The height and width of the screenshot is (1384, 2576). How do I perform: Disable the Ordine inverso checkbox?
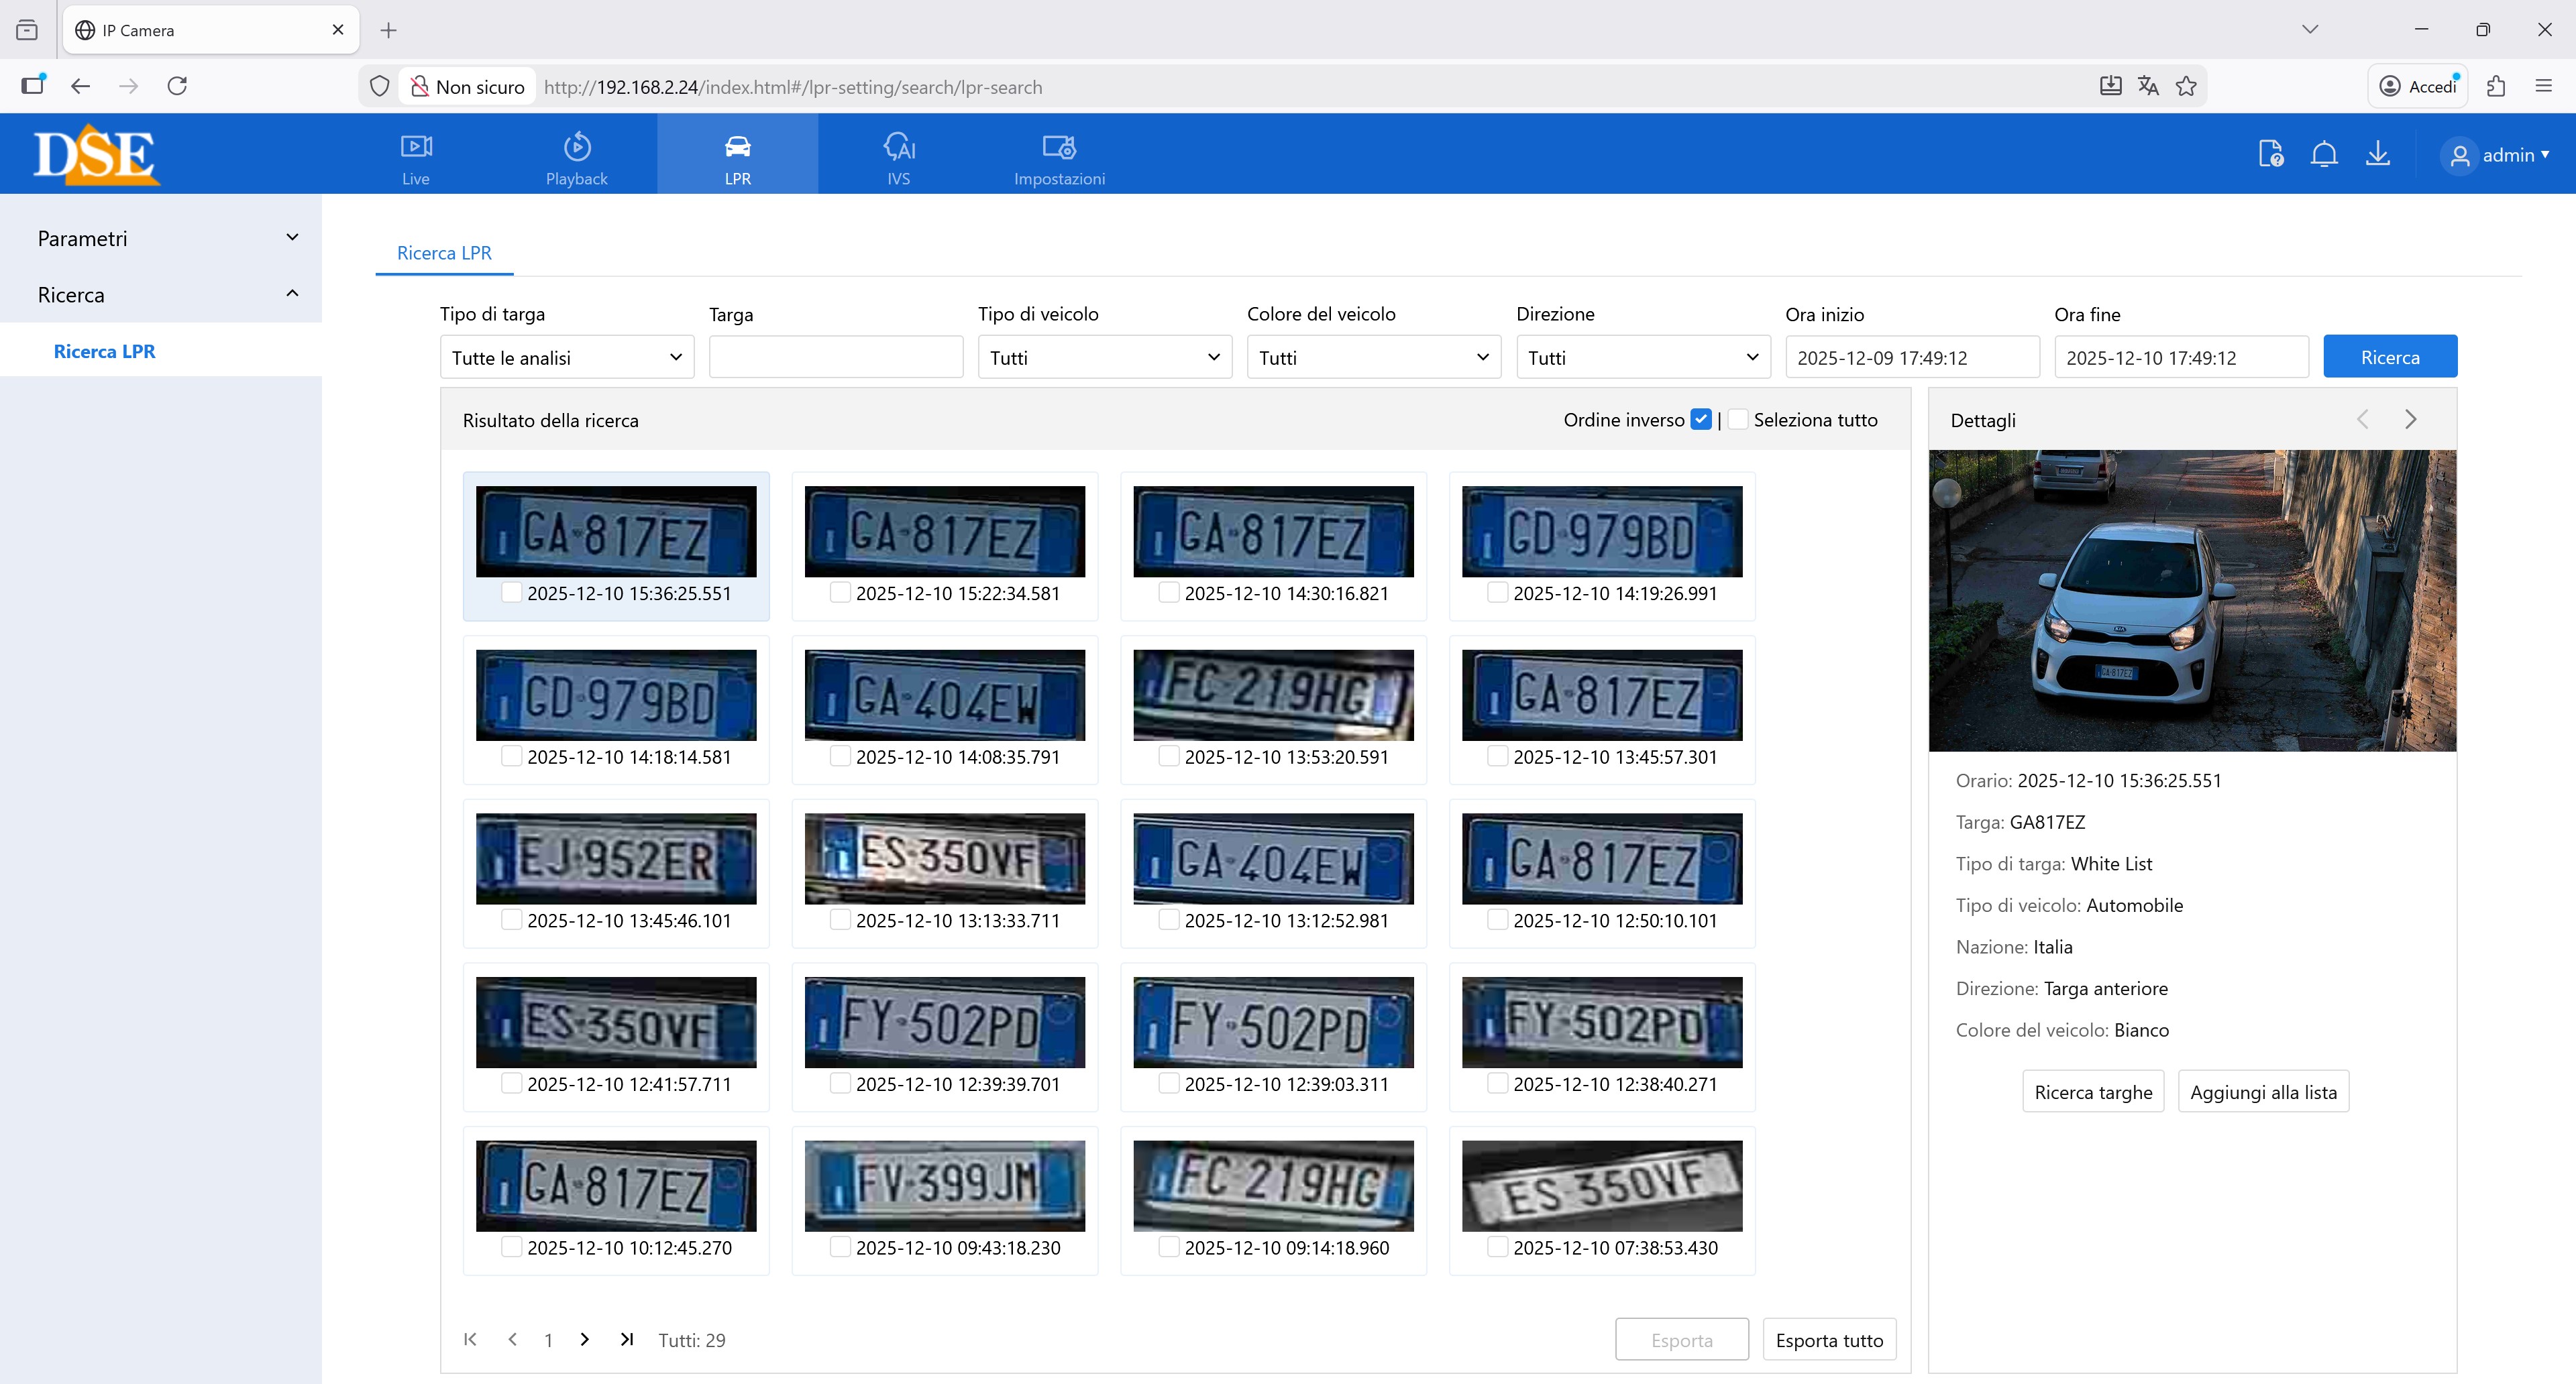(1700, 420)
